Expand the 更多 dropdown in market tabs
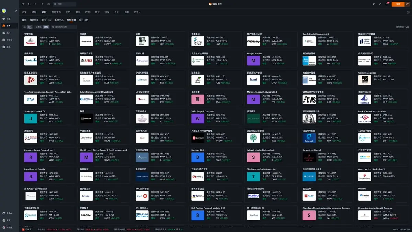This screenshot has height=232, width=412. point(137,12)
